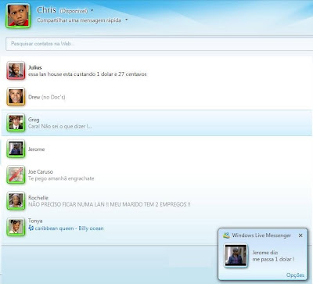Select Julius's avatar icon
Image resolution: width=313 pixels, height=284 pixels.
pos(16,70)
